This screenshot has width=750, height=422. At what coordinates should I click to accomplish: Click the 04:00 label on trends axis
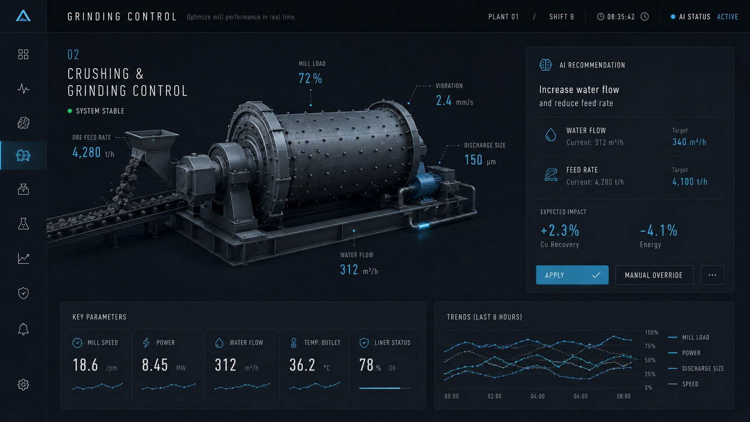click(537, 396)
